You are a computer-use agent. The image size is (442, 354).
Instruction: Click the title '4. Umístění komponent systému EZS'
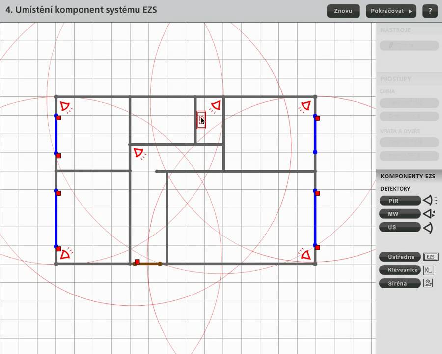pos(81,10)
